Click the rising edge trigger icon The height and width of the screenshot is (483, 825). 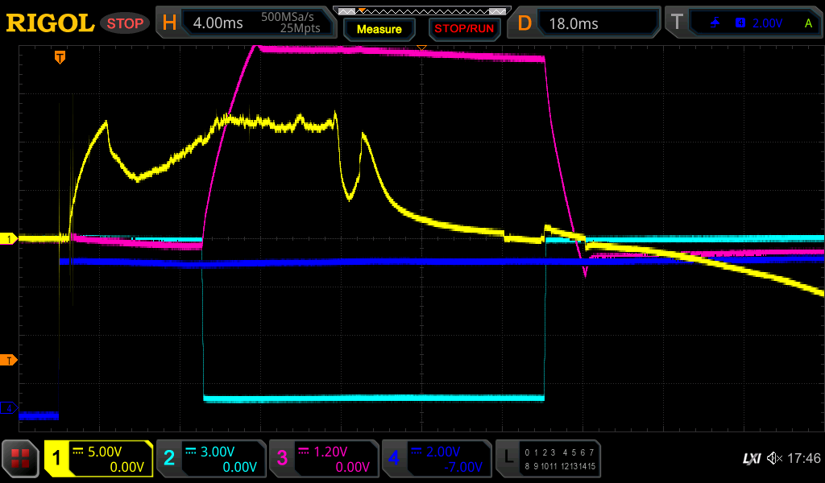point(715,23)
